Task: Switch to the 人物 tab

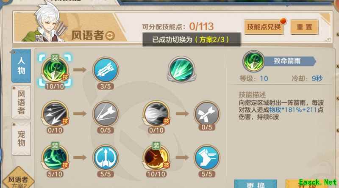Action: pyautogui.click(x=21, y=66)
